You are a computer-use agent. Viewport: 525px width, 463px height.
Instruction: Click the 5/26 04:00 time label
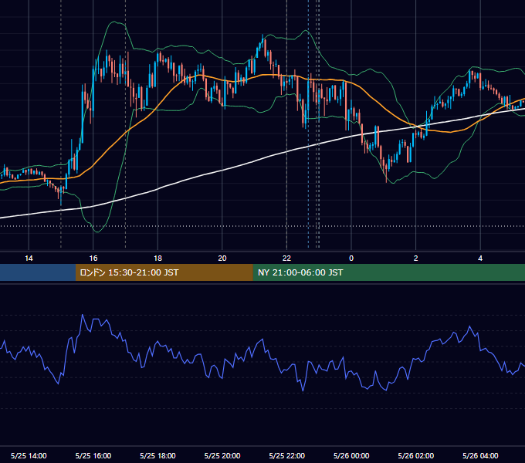pos(480,455)
